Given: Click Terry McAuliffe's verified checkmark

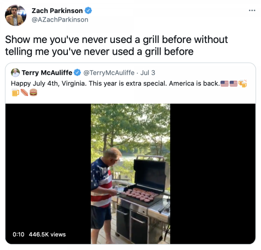Looking at the screenshot, I should coord(77,72).
